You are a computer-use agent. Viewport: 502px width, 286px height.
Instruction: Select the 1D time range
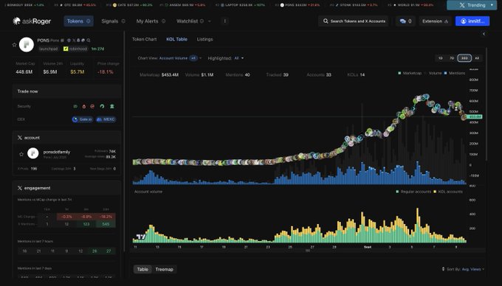click(x=441, y=58)
